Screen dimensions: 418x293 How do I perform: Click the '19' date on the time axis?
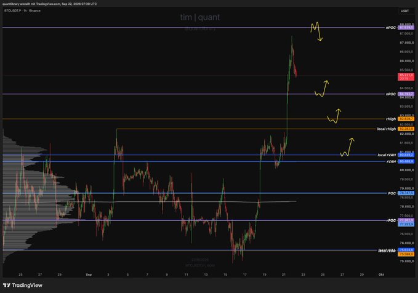point(264,275)
